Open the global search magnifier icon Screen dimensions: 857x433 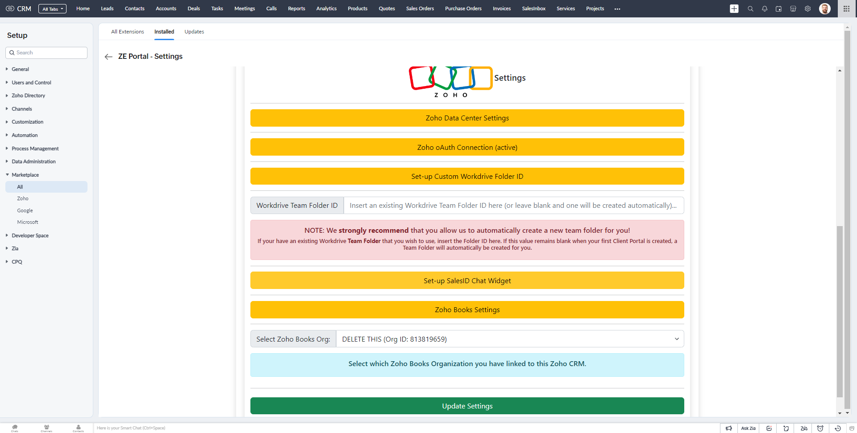750,9
